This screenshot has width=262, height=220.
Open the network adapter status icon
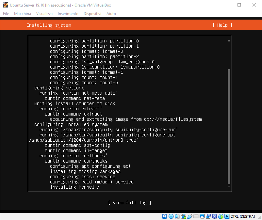point(184,216)
